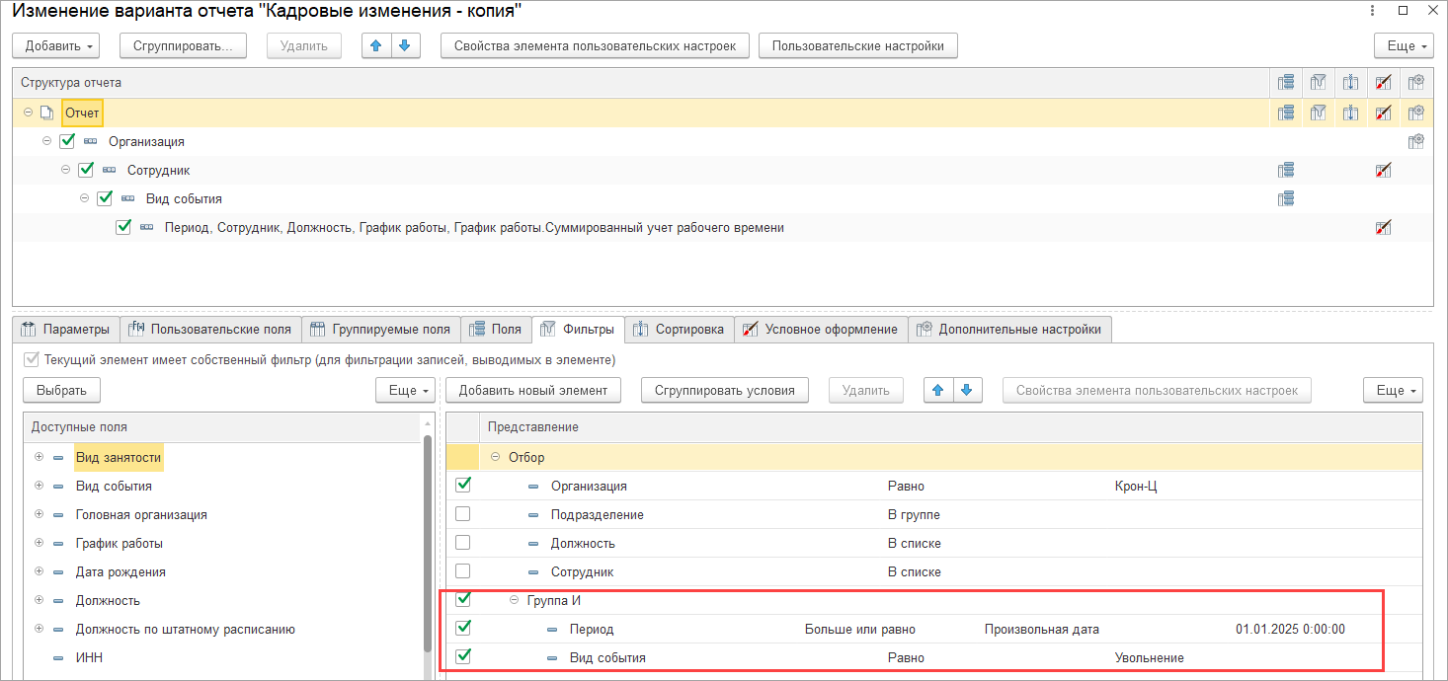Click the Сгруппировать условия button
This screenshot has height=681, width=1448.
[x=724, y=390]
